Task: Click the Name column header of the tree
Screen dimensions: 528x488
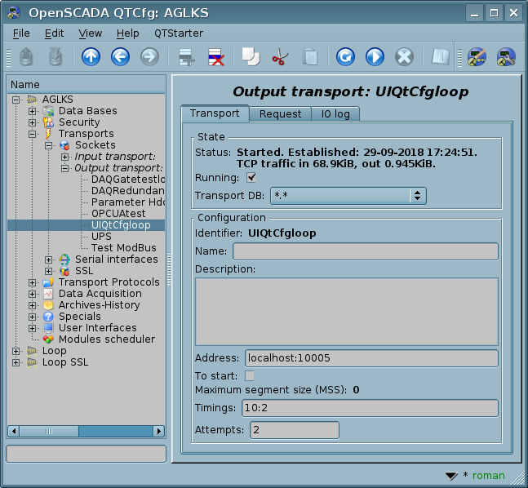Action: click(x=87, y=85)
